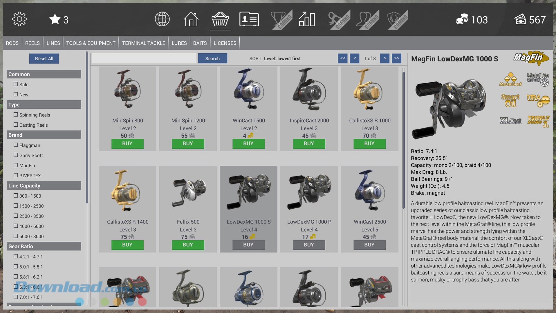Open the world map globe icon

[x=162, y=19]
